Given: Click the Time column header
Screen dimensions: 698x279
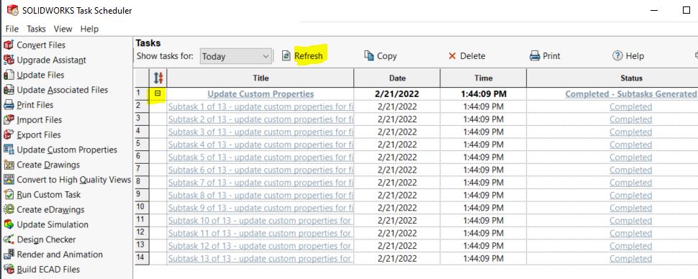Looking at the screenshot, I should click(x=484, y=78).
